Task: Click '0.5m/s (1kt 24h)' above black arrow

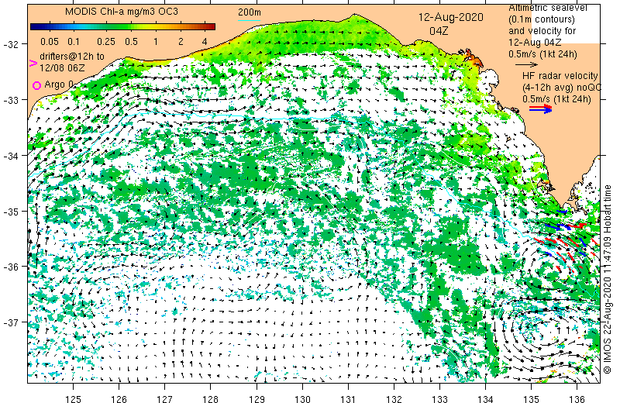Action: point(542,54)
